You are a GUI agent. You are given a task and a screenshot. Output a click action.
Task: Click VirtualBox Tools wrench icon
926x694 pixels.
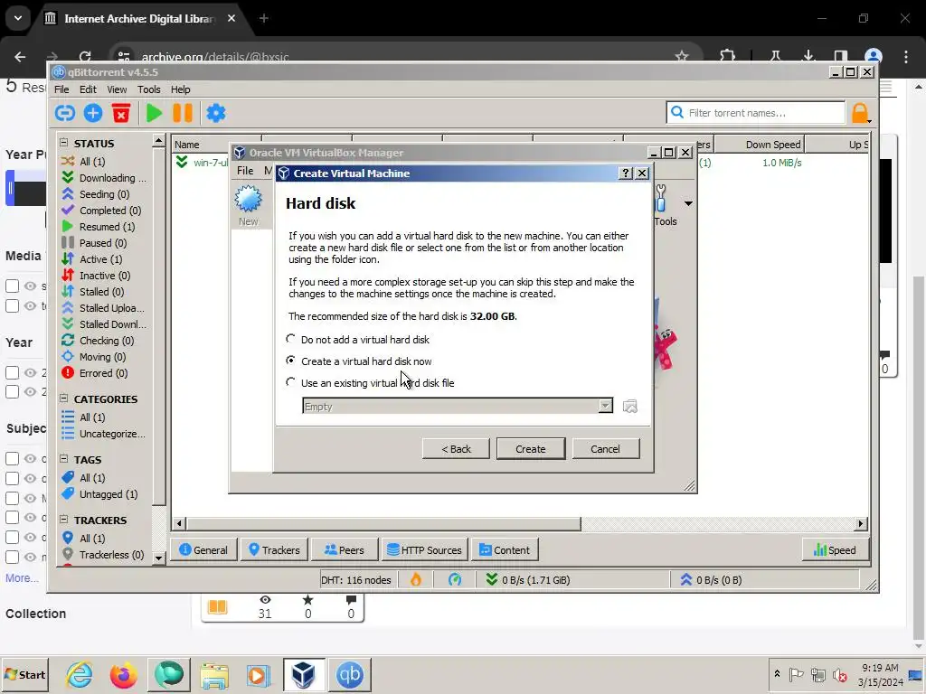point(661,198)
